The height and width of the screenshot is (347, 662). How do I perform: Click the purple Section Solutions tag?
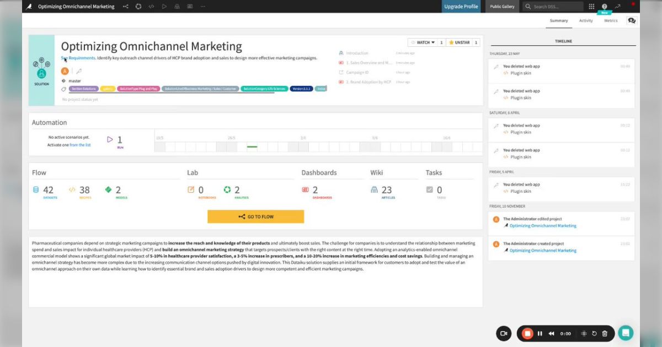click(83, 89)
